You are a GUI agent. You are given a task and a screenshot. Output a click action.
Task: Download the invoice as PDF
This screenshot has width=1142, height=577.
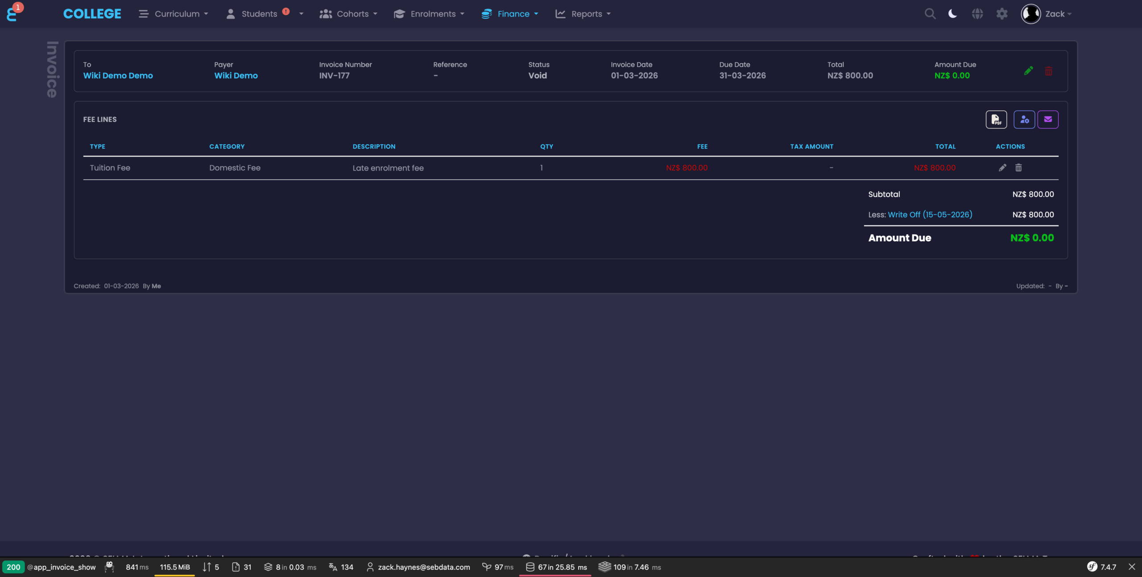996,120
